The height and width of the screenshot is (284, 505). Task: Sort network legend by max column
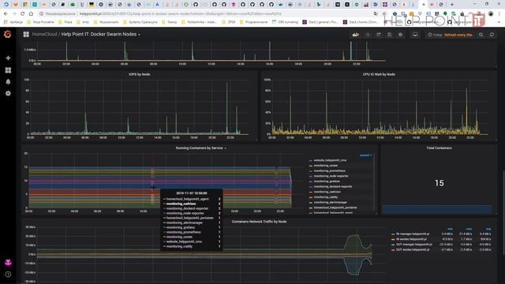pos(469,229)
